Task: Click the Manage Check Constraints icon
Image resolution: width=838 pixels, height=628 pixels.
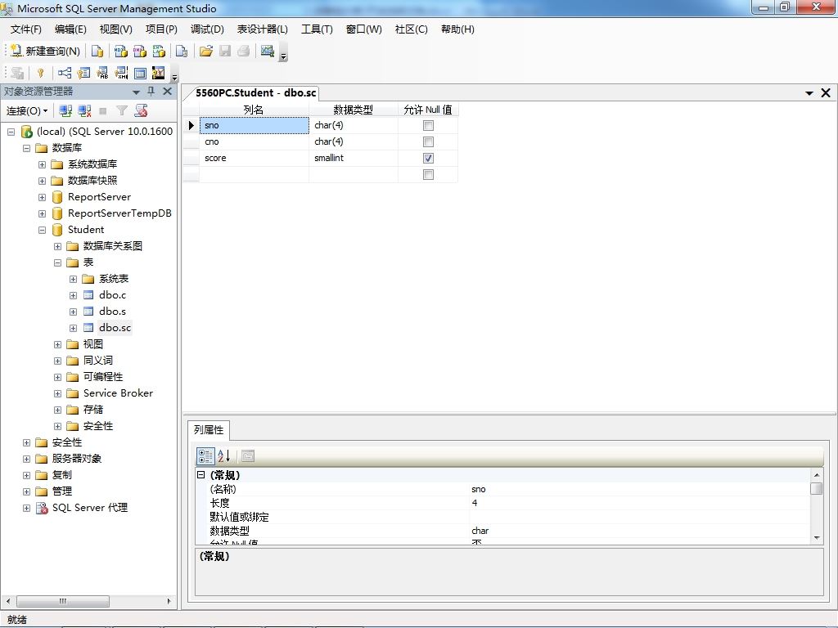Action: tap(140, 73)
